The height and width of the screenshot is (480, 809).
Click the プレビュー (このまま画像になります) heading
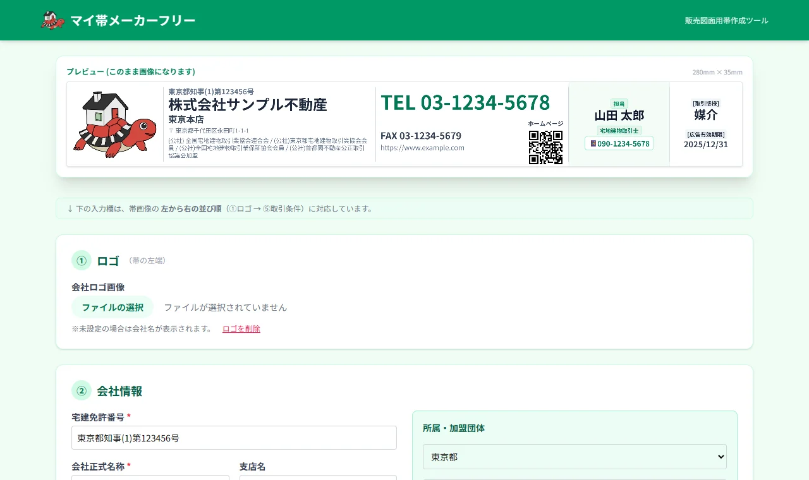click(x=131, y=71)
